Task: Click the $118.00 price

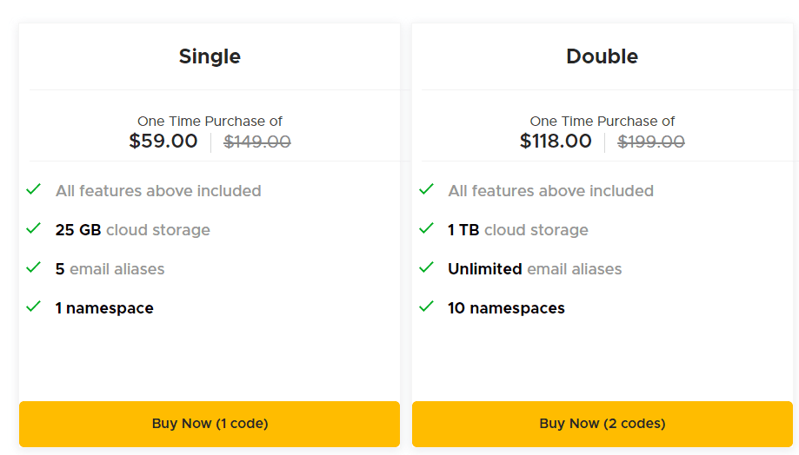Action: [556, 142]
